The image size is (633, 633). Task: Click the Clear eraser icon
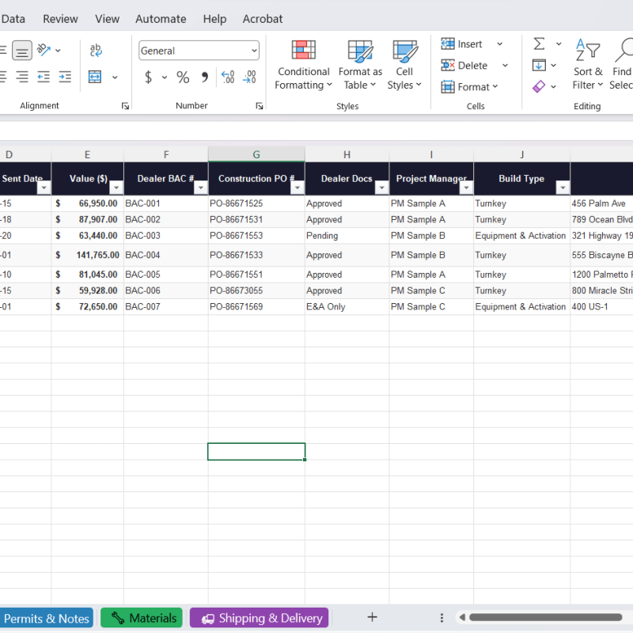click(539, 86)
